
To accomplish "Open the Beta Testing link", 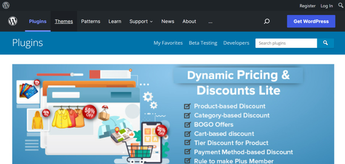I will tap(203, 43).
